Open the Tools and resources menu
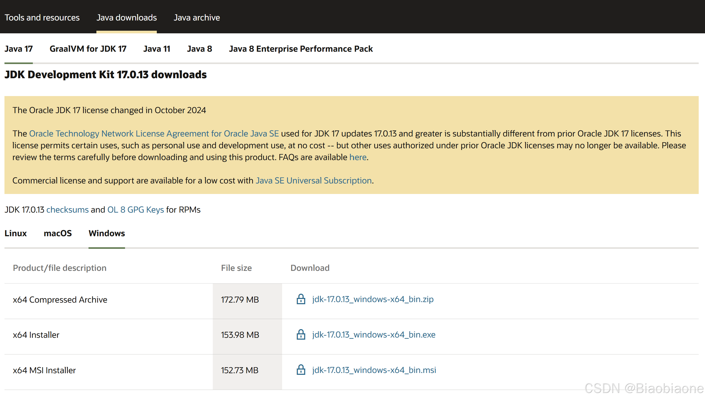 (x=42, y=18)
